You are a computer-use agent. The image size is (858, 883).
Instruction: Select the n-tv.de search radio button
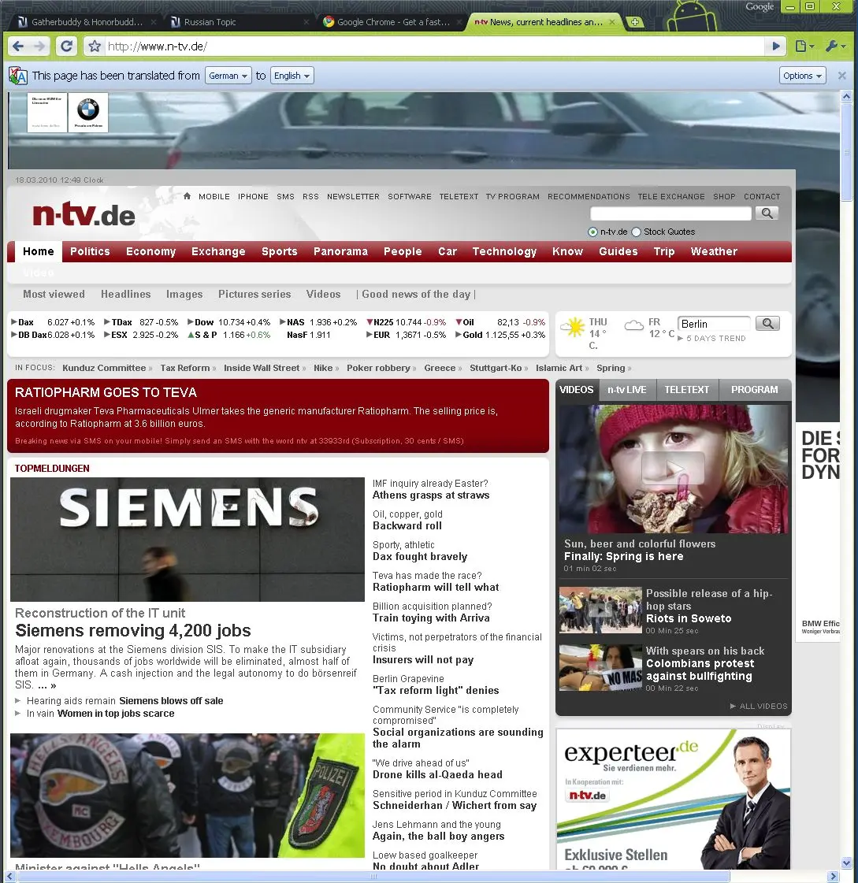(x=592, y=232)
